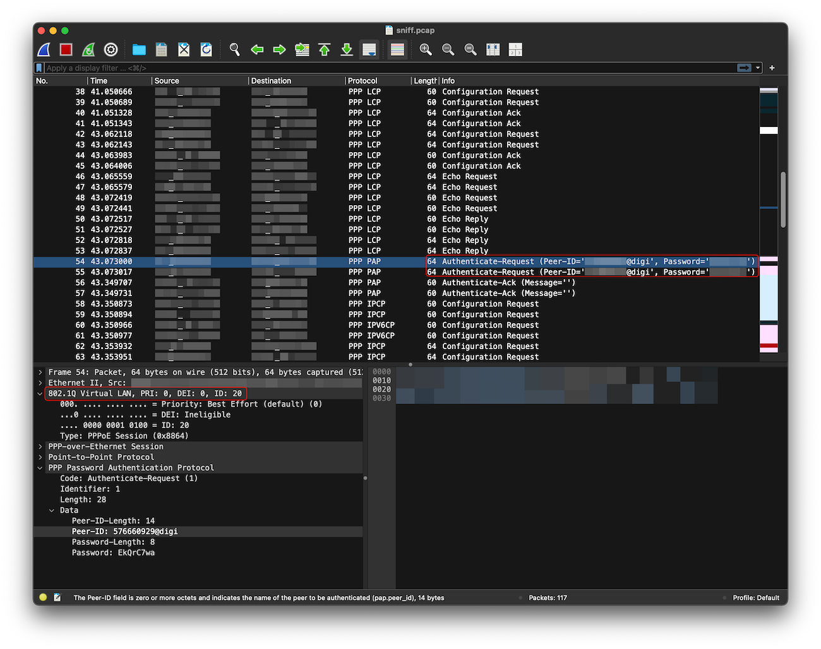Open capture options gear icon
821x649 pixels.
(111, 50)
